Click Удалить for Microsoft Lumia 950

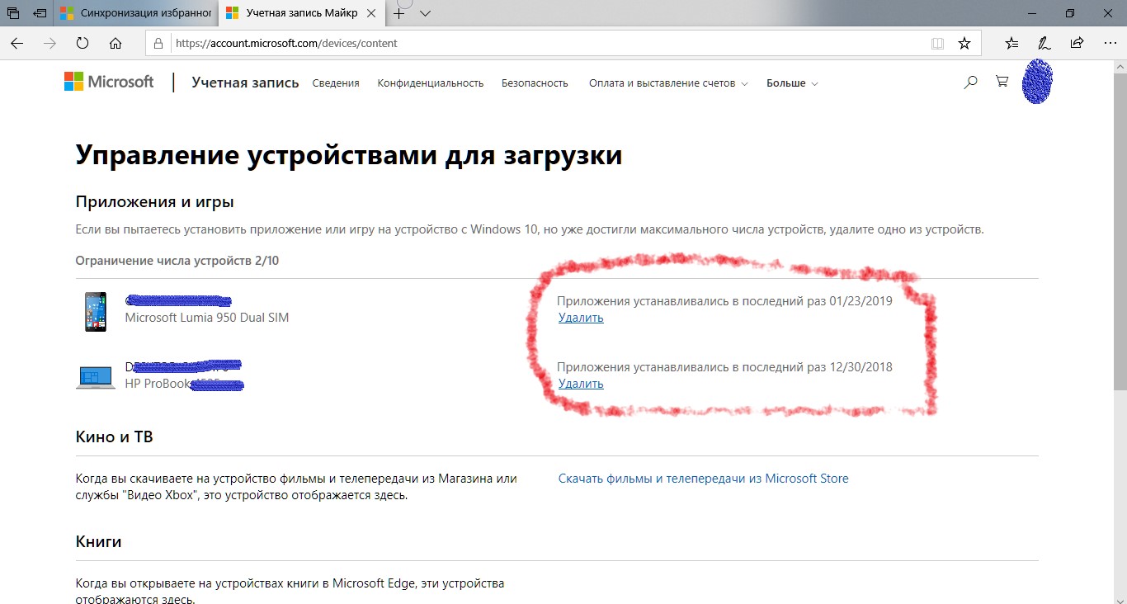click(581, 318)
